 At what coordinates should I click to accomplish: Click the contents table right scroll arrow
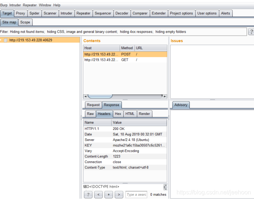(x=165, y=97)
